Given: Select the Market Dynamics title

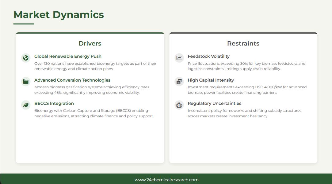Looking at the screenshot, I should click(59, 15).
